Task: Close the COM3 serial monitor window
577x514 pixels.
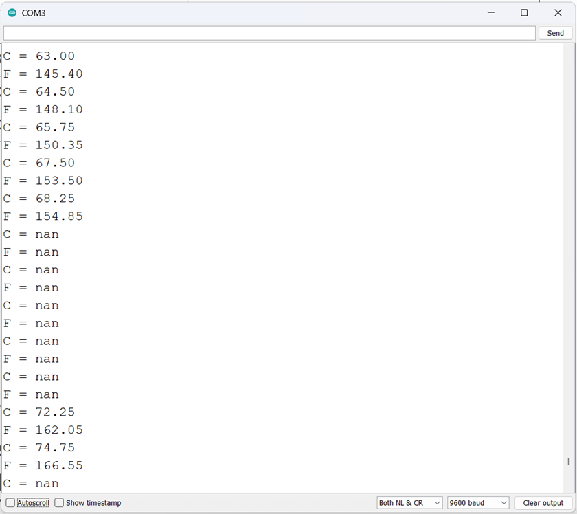Action: 558,13
